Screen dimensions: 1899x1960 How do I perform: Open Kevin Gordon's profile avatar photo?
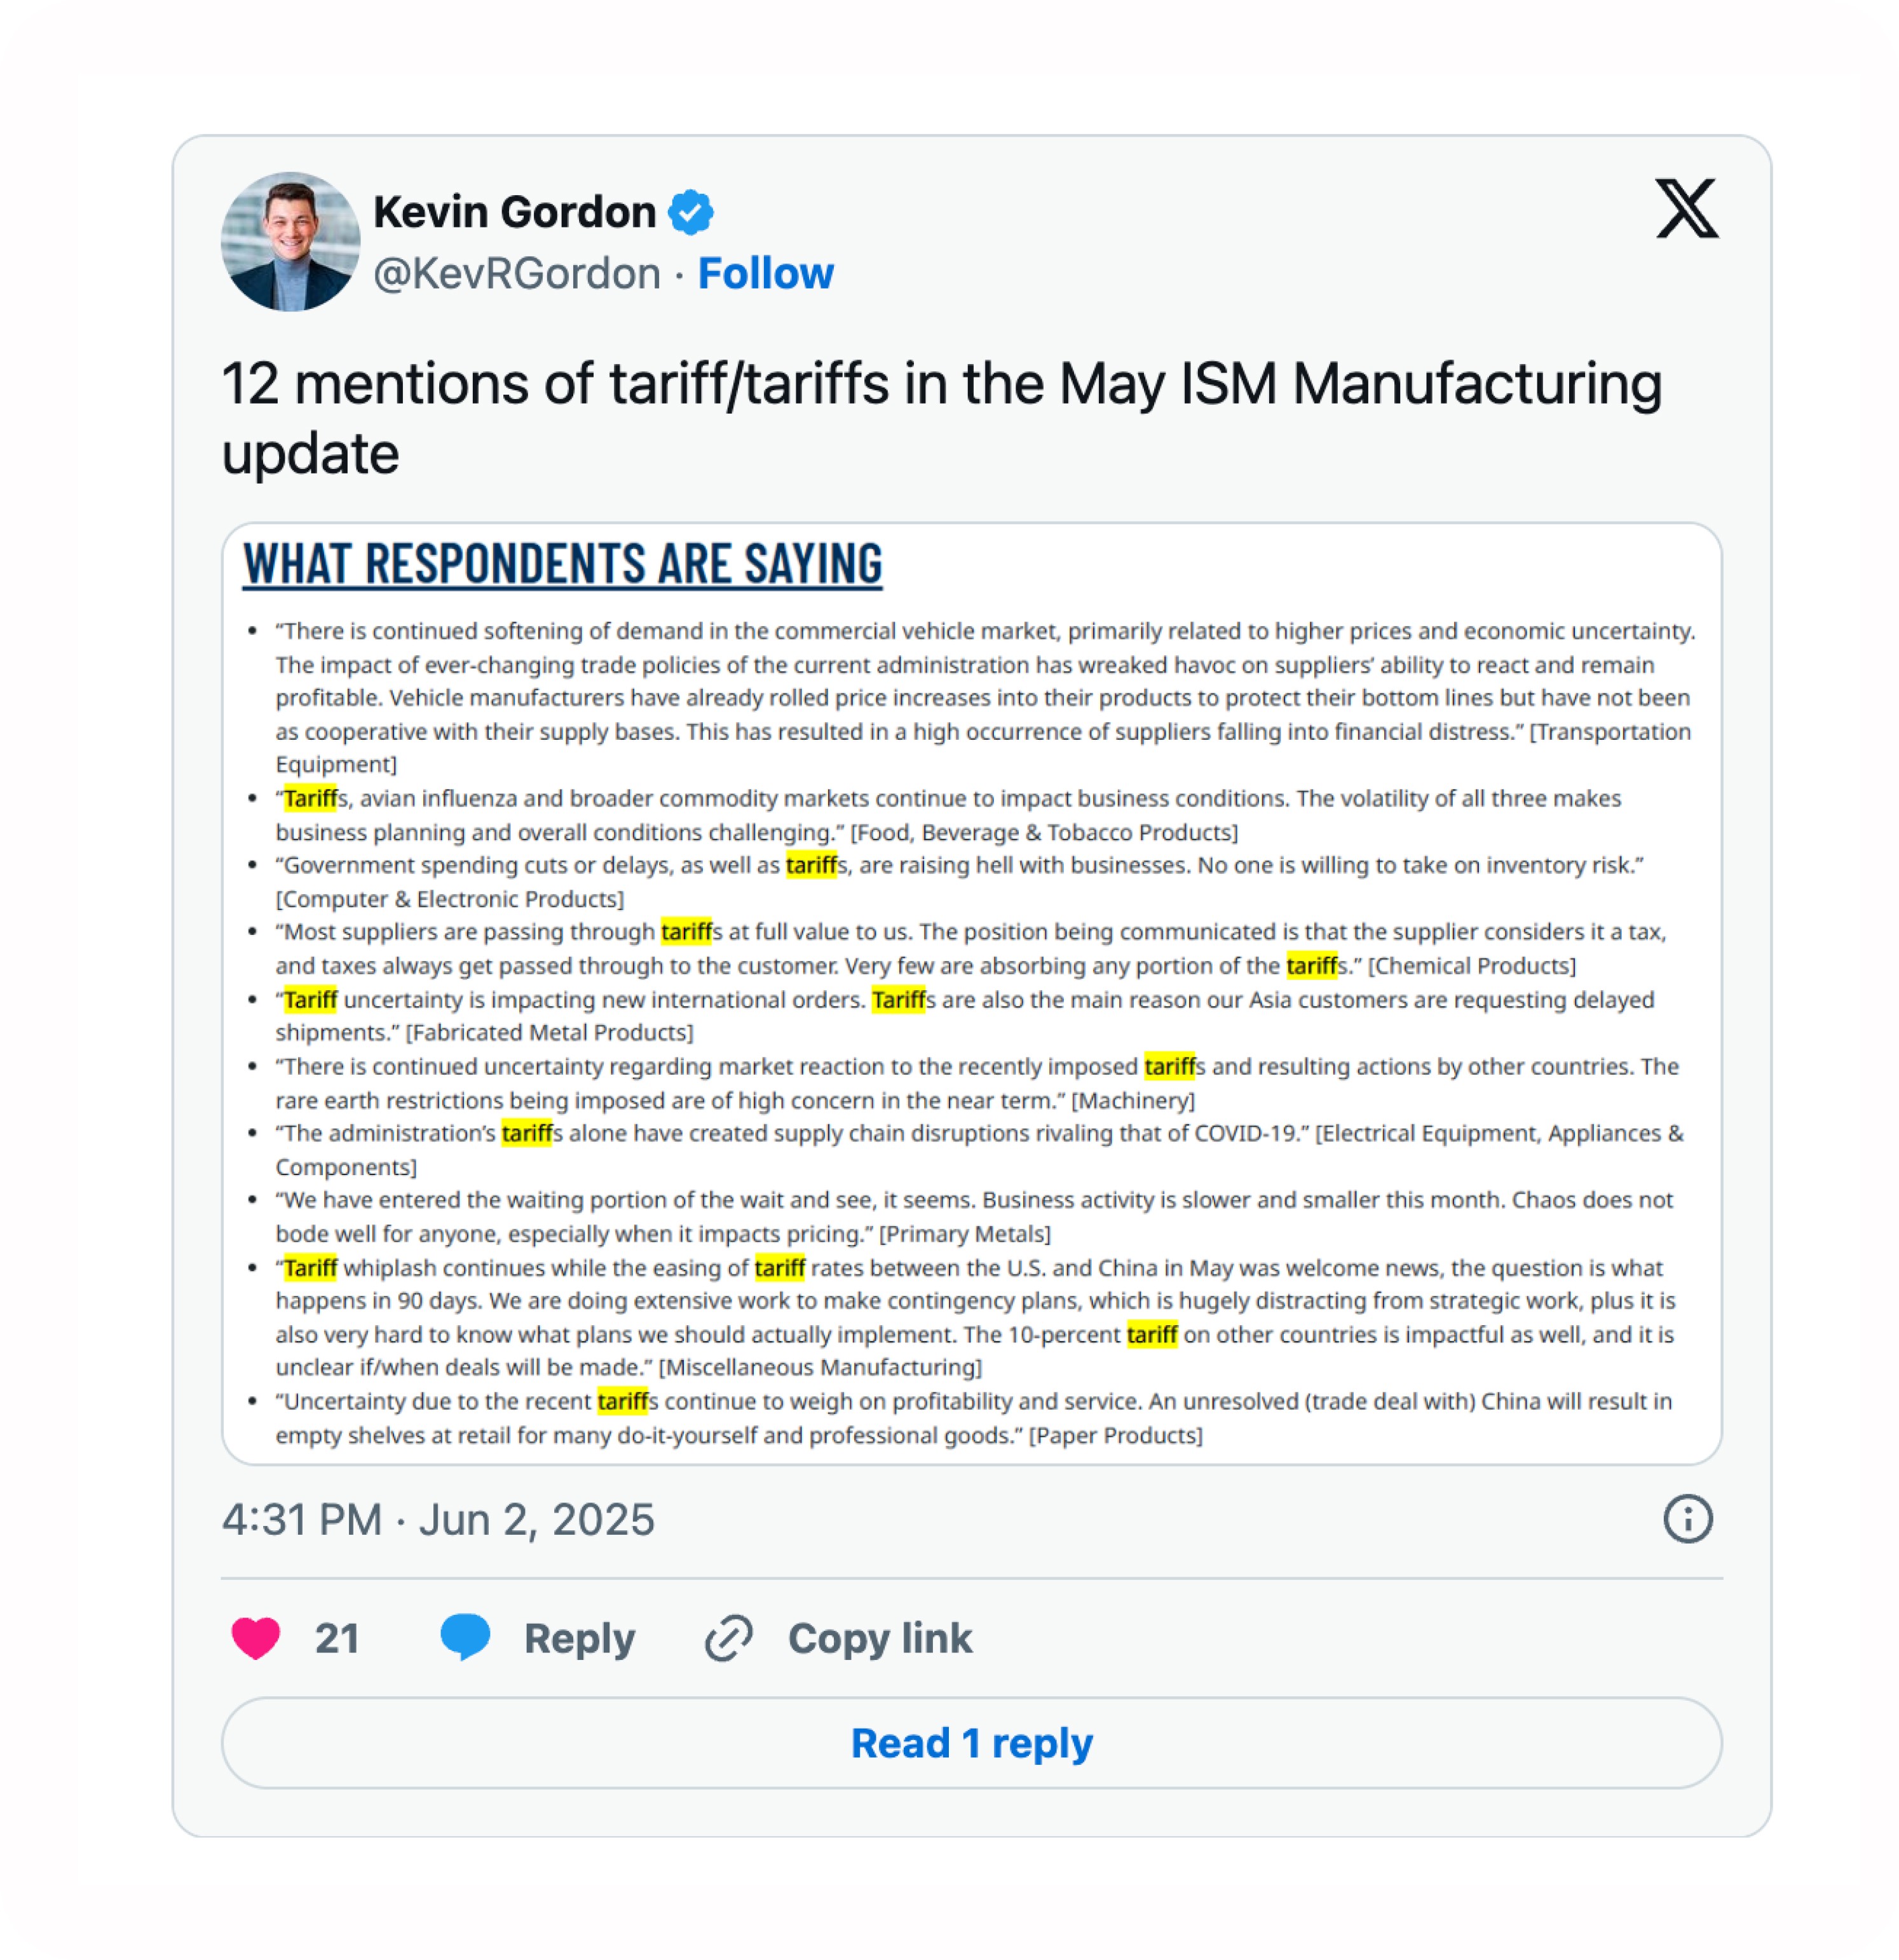290,241
